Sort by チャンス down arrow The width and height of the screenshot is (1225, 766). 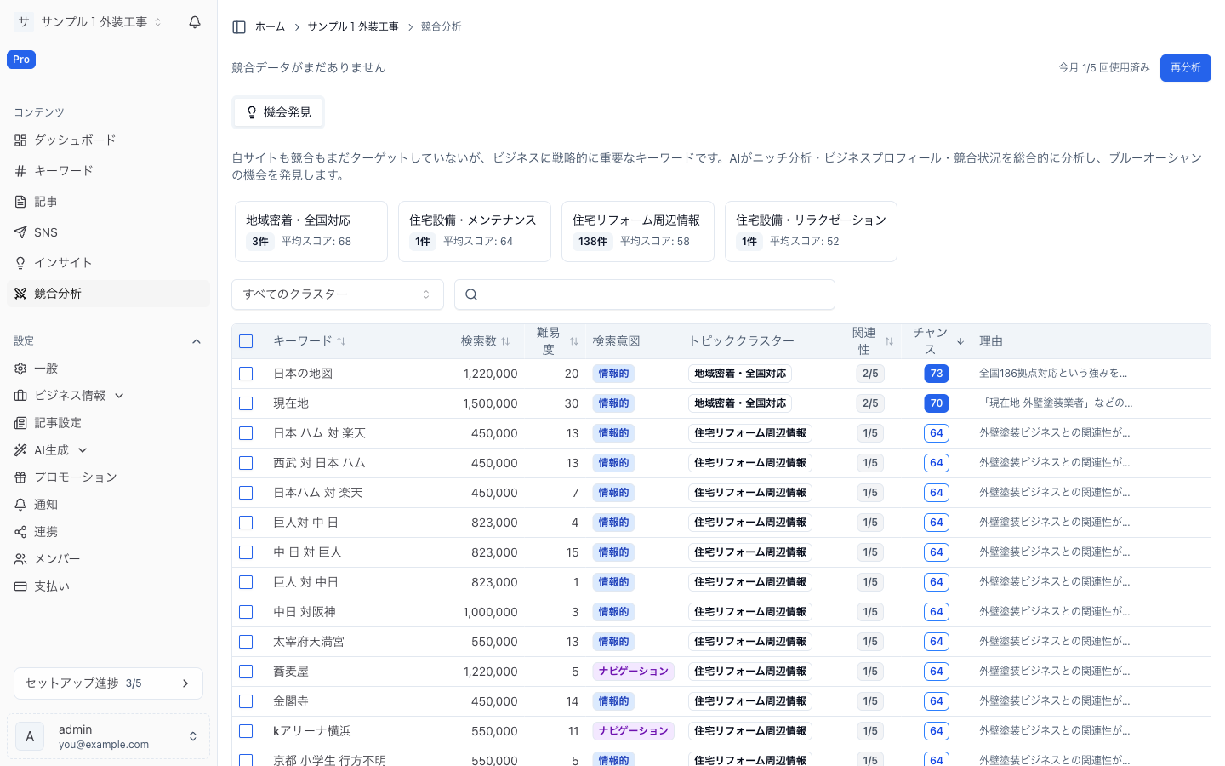click(960, 341)
